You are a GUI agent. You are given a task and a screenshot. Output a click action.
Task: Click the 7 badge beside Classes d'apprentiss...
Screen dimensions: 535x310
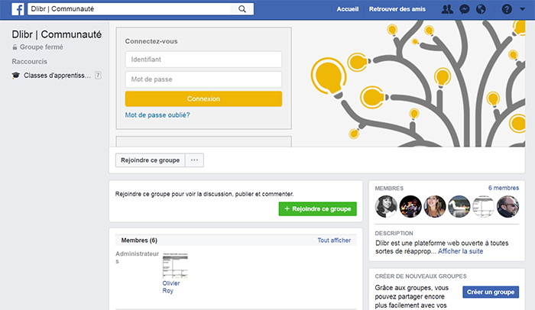(98, 76)
